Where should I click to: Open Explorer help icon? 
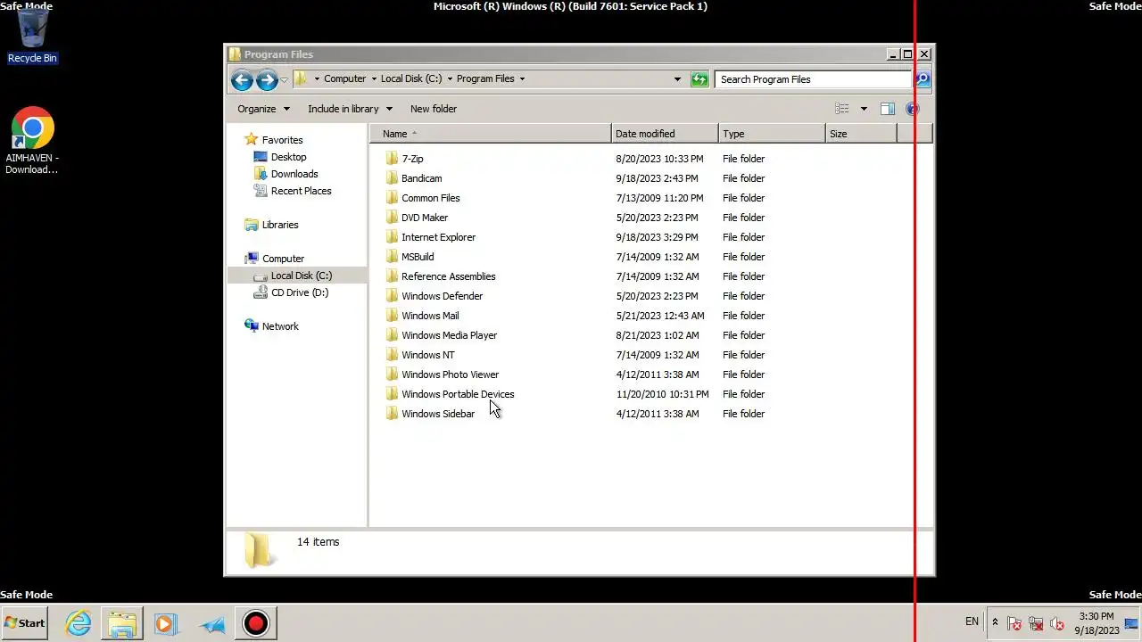(912, 109)
